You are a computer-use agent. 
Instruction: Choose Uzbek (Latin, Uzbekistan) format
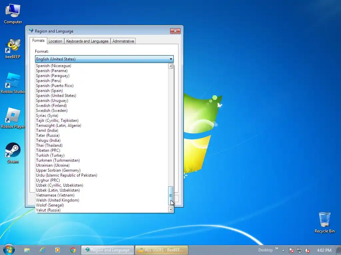coord(102,190)
